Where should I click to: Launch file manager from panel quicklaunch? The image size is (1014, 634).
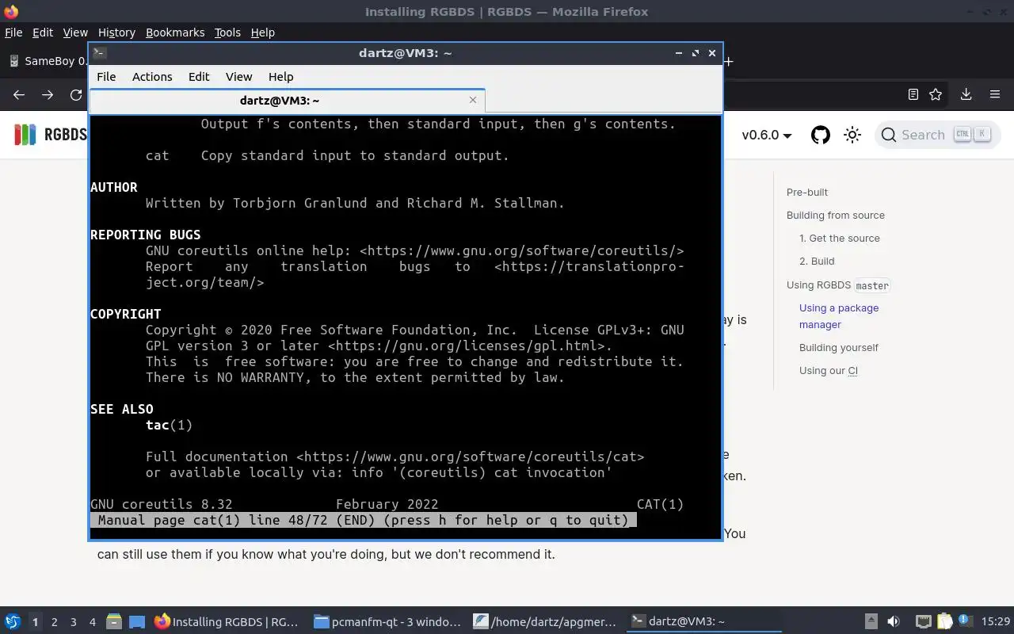(113, 621)
